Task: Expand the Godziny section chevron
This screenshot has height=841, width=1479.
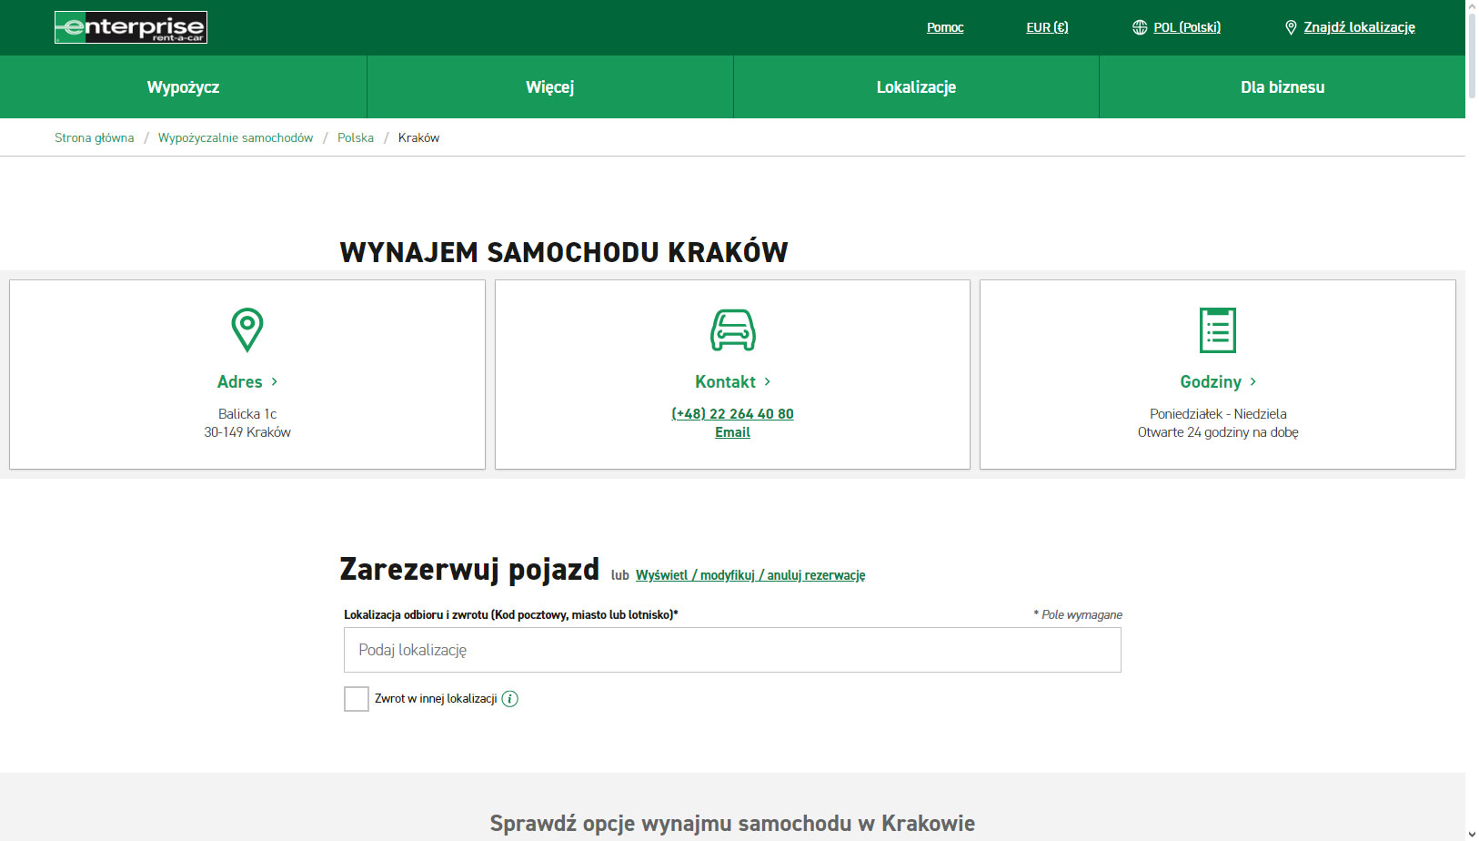Action: tap(1253, 381)
